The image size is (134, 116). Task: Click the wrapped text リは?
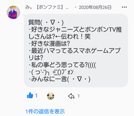point(36,58)
